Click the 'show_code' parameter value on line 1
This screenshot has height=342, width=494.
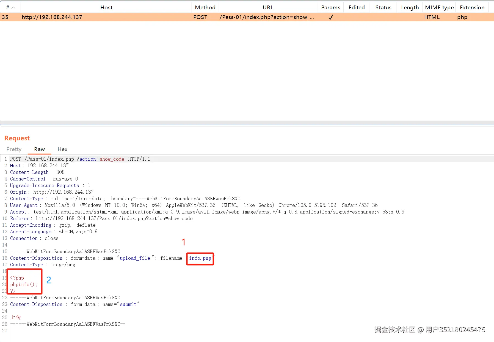click(112, 159)
